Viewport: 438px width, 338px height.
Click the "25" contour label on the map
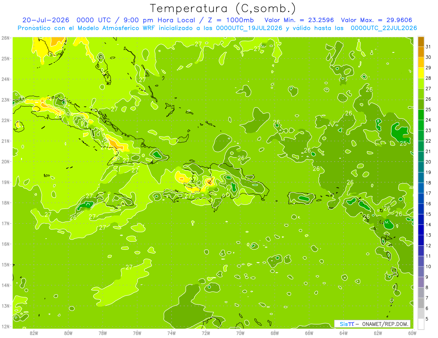(x=403, y=143)
